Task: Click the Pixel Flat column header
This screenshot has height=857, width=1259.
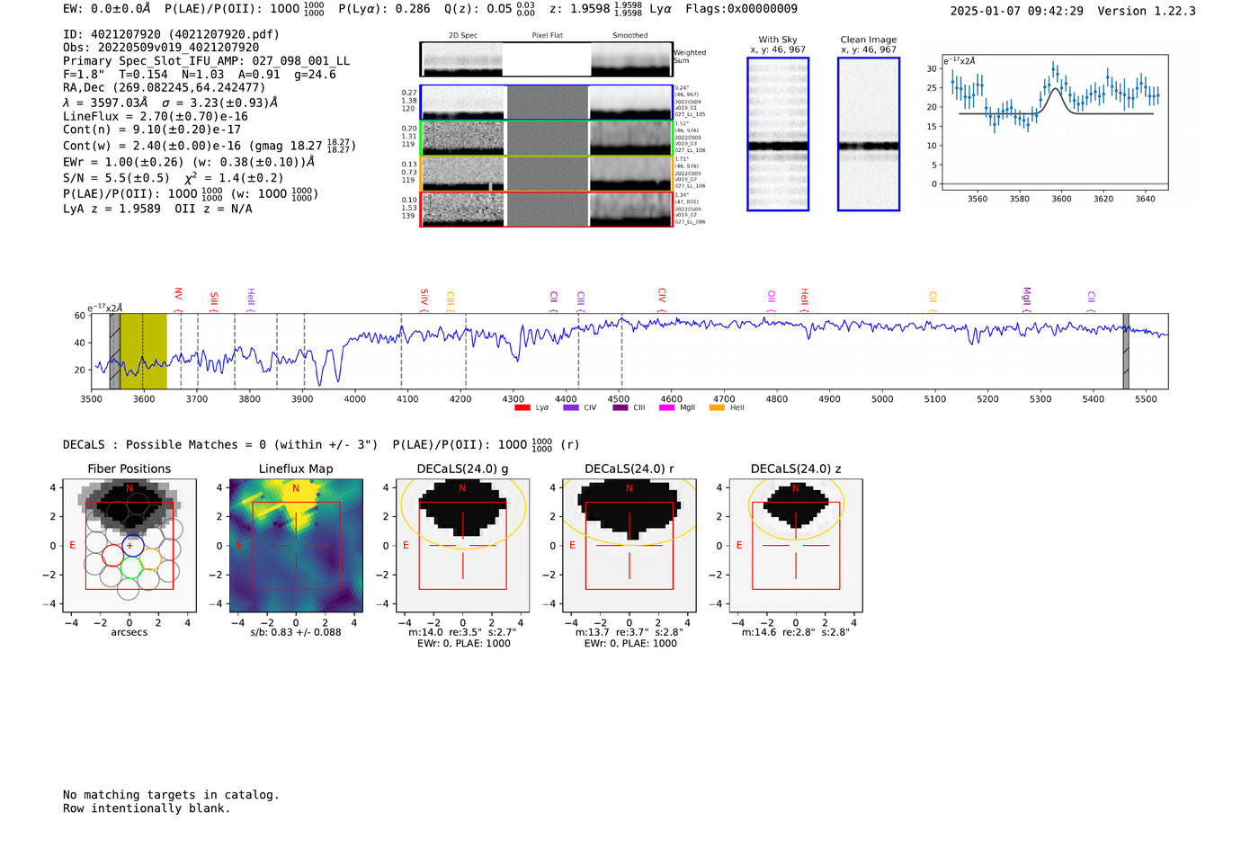Action: 547,35
